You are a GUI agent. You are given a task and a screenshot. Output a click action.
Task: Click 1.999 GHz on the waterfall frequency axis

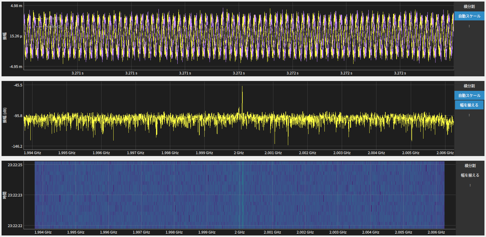pyautogui.click(x=207, y=232)
